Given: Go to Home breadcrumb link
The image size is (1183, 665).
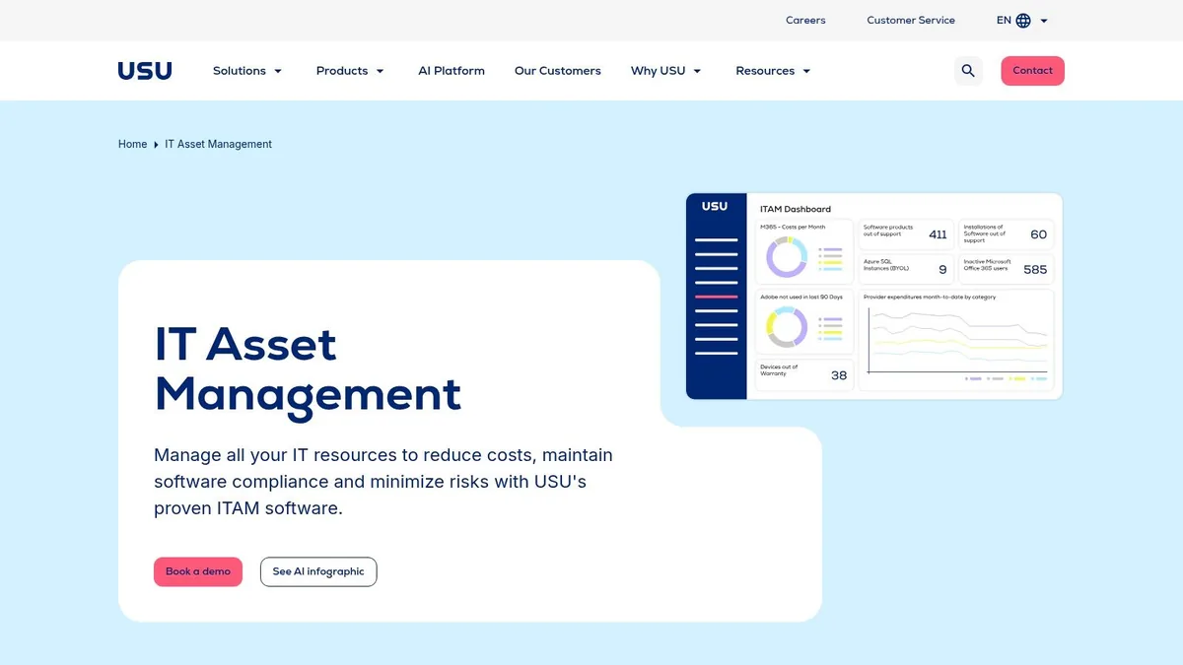Looking at the screenshot, I should [132, 144].
